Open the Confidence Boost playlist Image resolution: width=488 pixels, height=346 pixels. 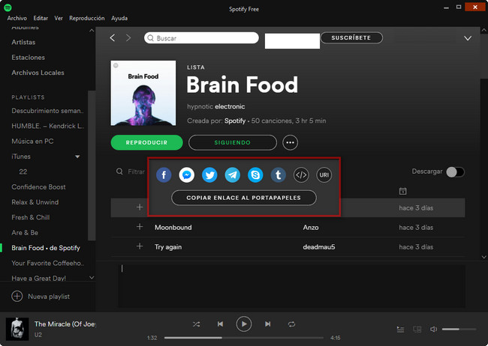coord(38,187)
